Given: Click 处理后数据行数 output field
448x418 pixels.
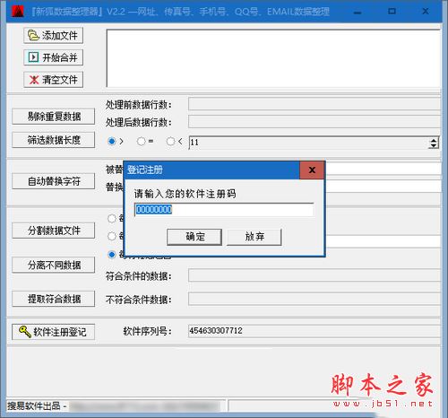Looking at the screenshot, I should click(x=314, y=122).
